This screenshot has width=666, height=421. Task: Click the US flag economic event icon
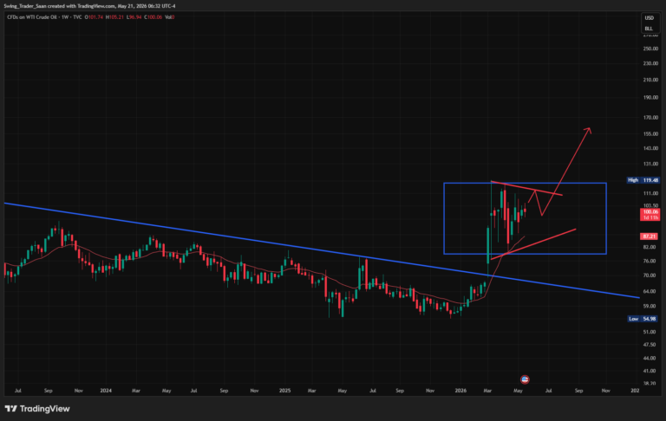(525, 379)
